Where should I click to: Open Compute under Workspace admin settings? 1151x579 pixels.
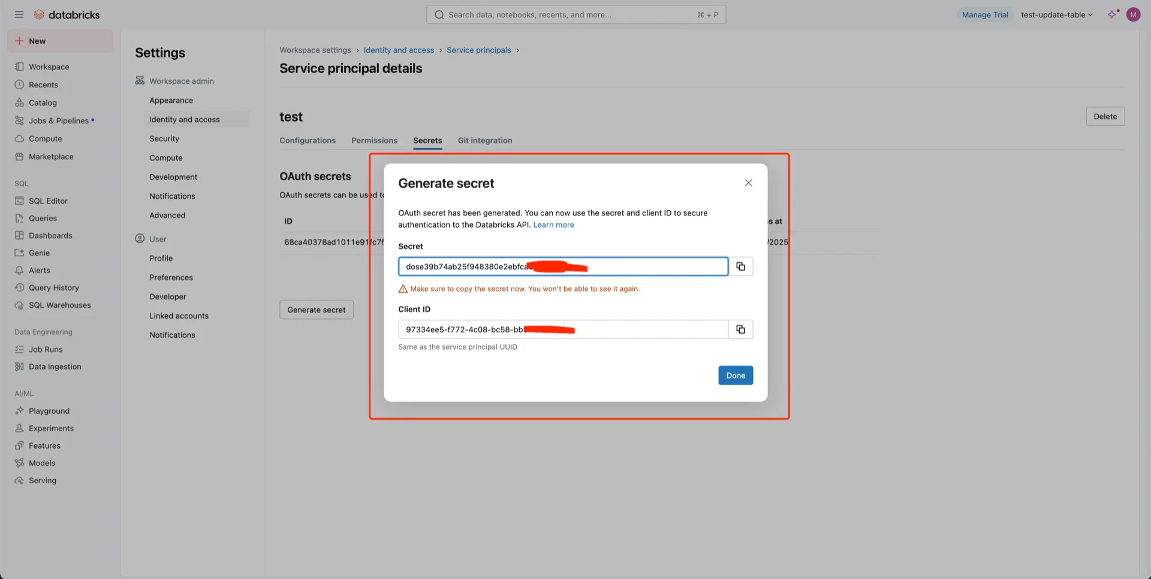(x=166, y=157)
